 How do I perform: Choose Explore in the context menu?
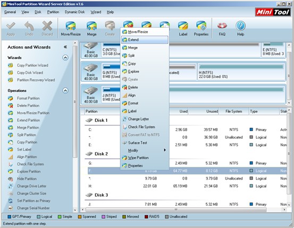click(x=145, y=71)
